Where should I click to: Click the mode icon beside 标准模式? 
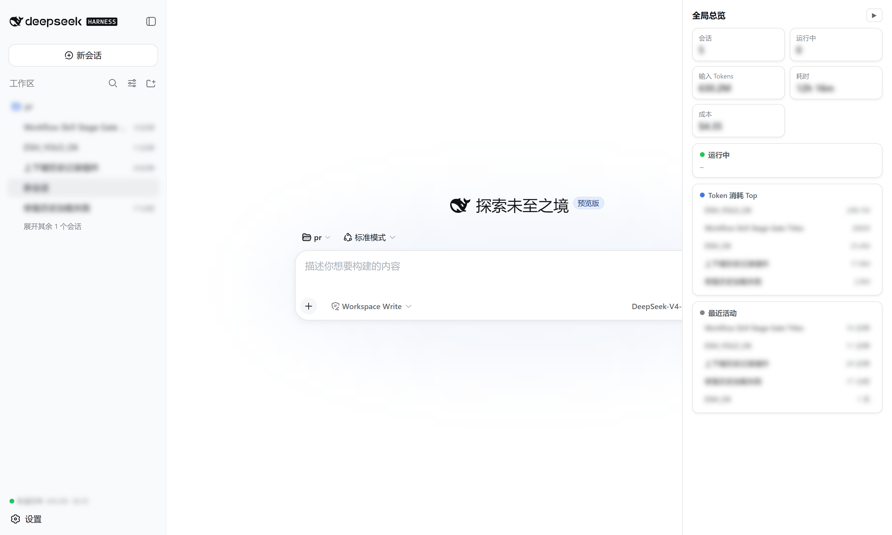point(348,237)
